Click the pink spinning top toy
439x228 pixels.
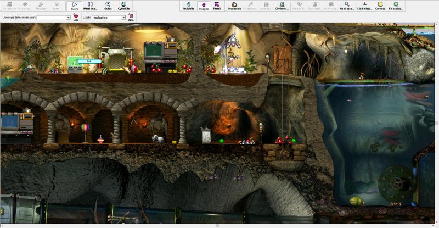pos(100,139)
